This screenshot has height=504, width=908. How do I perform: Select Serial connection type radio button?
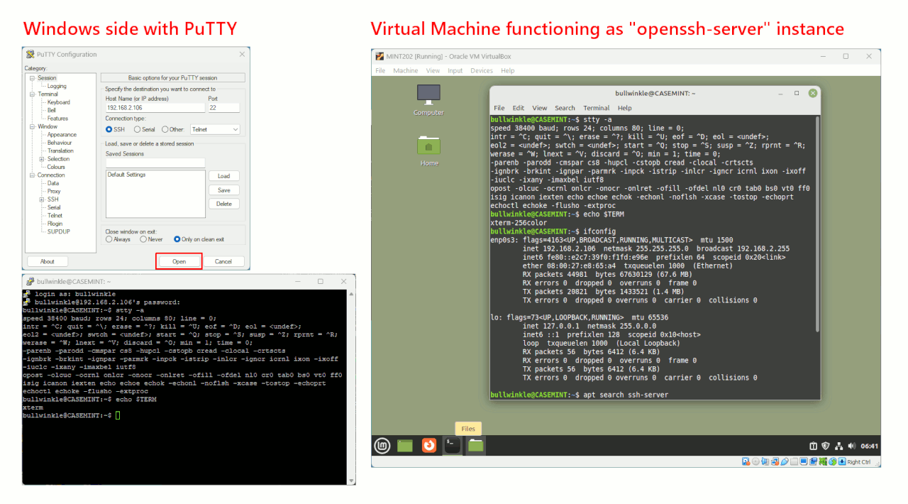click(x=138, y=129)
